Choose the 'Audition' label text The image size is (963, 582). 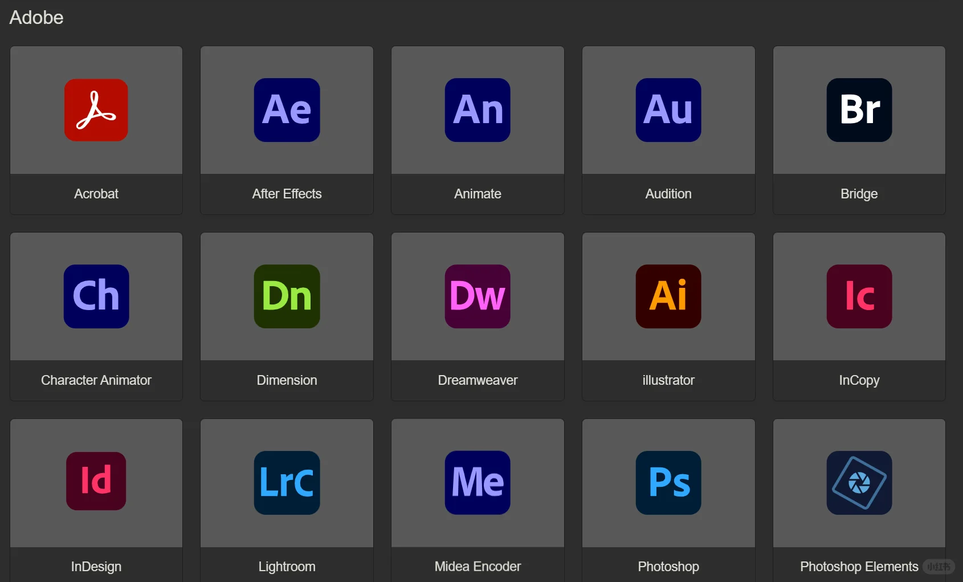[668, 194]
